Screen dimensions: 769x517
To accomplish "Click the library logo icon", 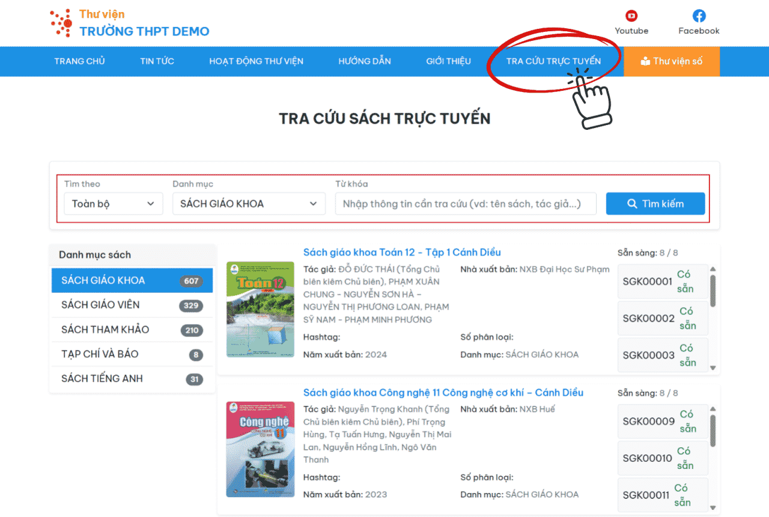I will coord(61,23).
